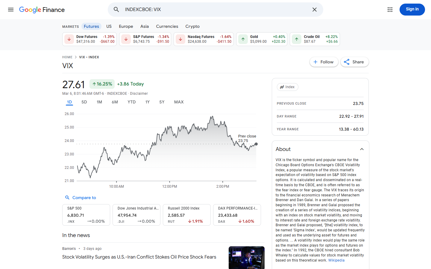The height and width of the screenshot is (269, 431).
Task: Click the current price dot on chart
Action: point(256,144)
